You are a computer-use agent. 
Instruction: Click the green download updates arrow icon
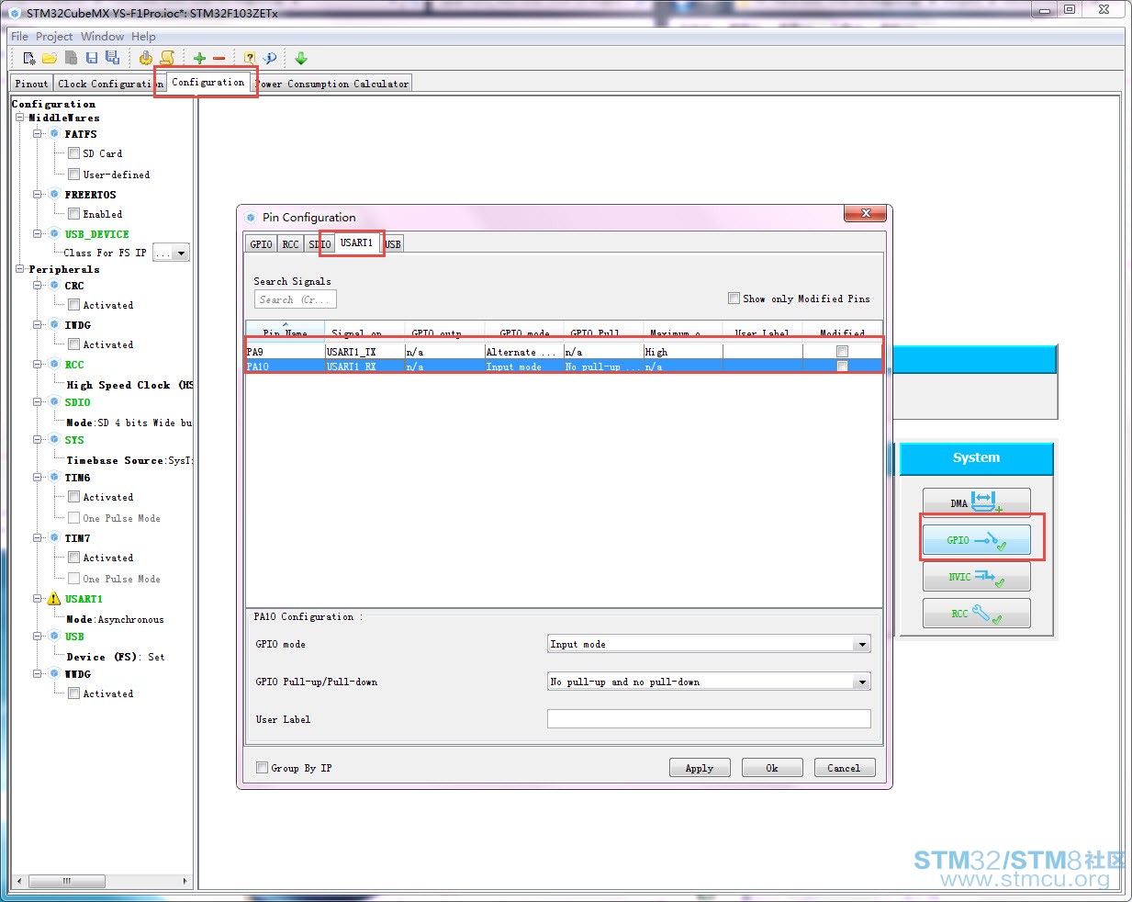[301, 58]
